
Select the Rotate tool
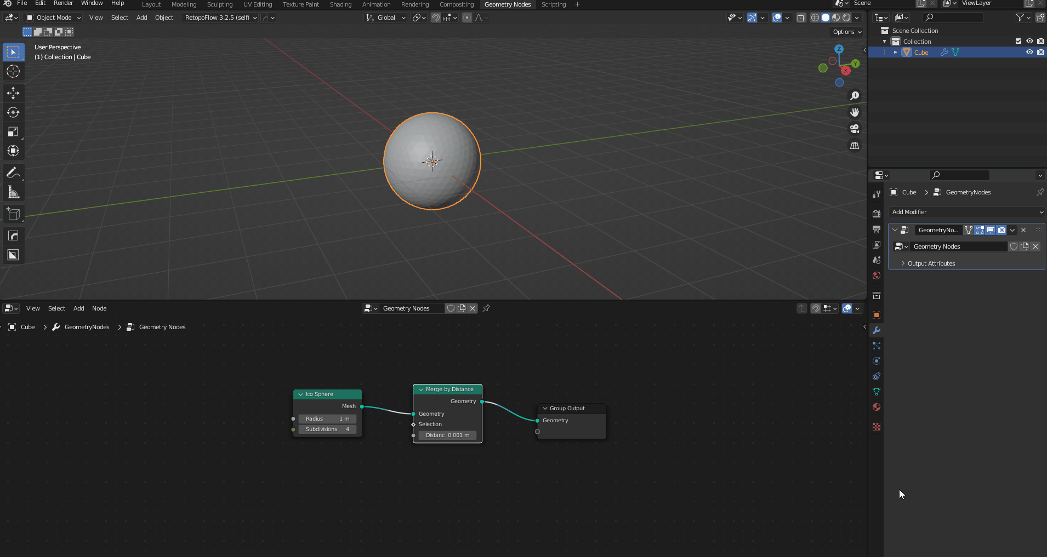coord(13,113)
